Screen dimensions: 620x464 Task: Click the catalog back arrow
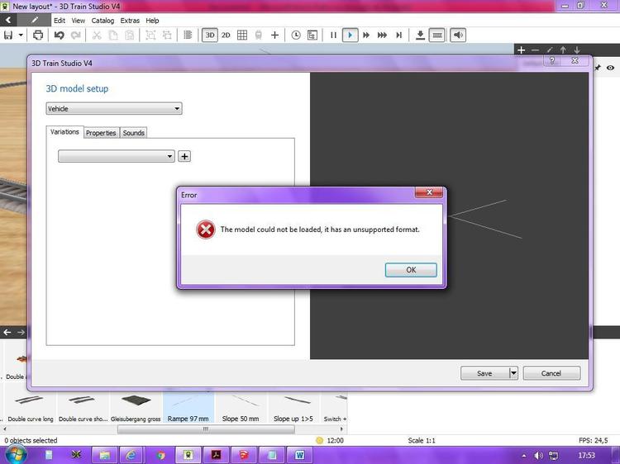pyautogui.click(x=7, y=332)
